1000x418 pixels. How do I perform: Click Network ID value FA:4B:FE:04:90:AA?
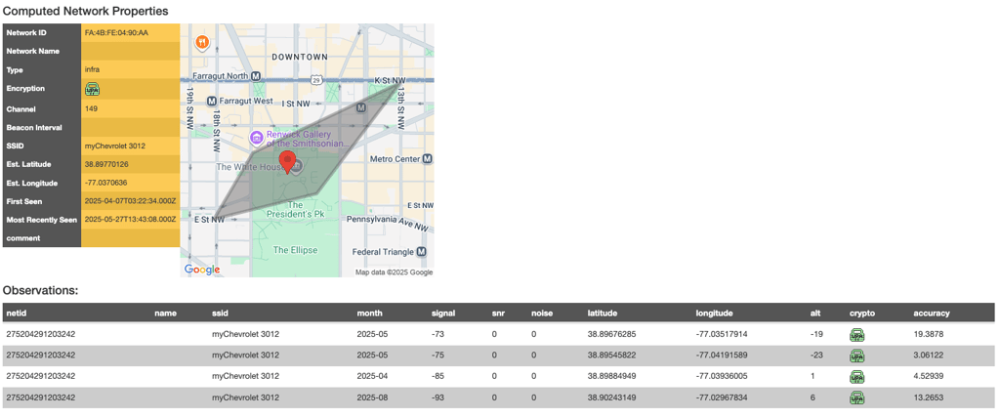117,32
